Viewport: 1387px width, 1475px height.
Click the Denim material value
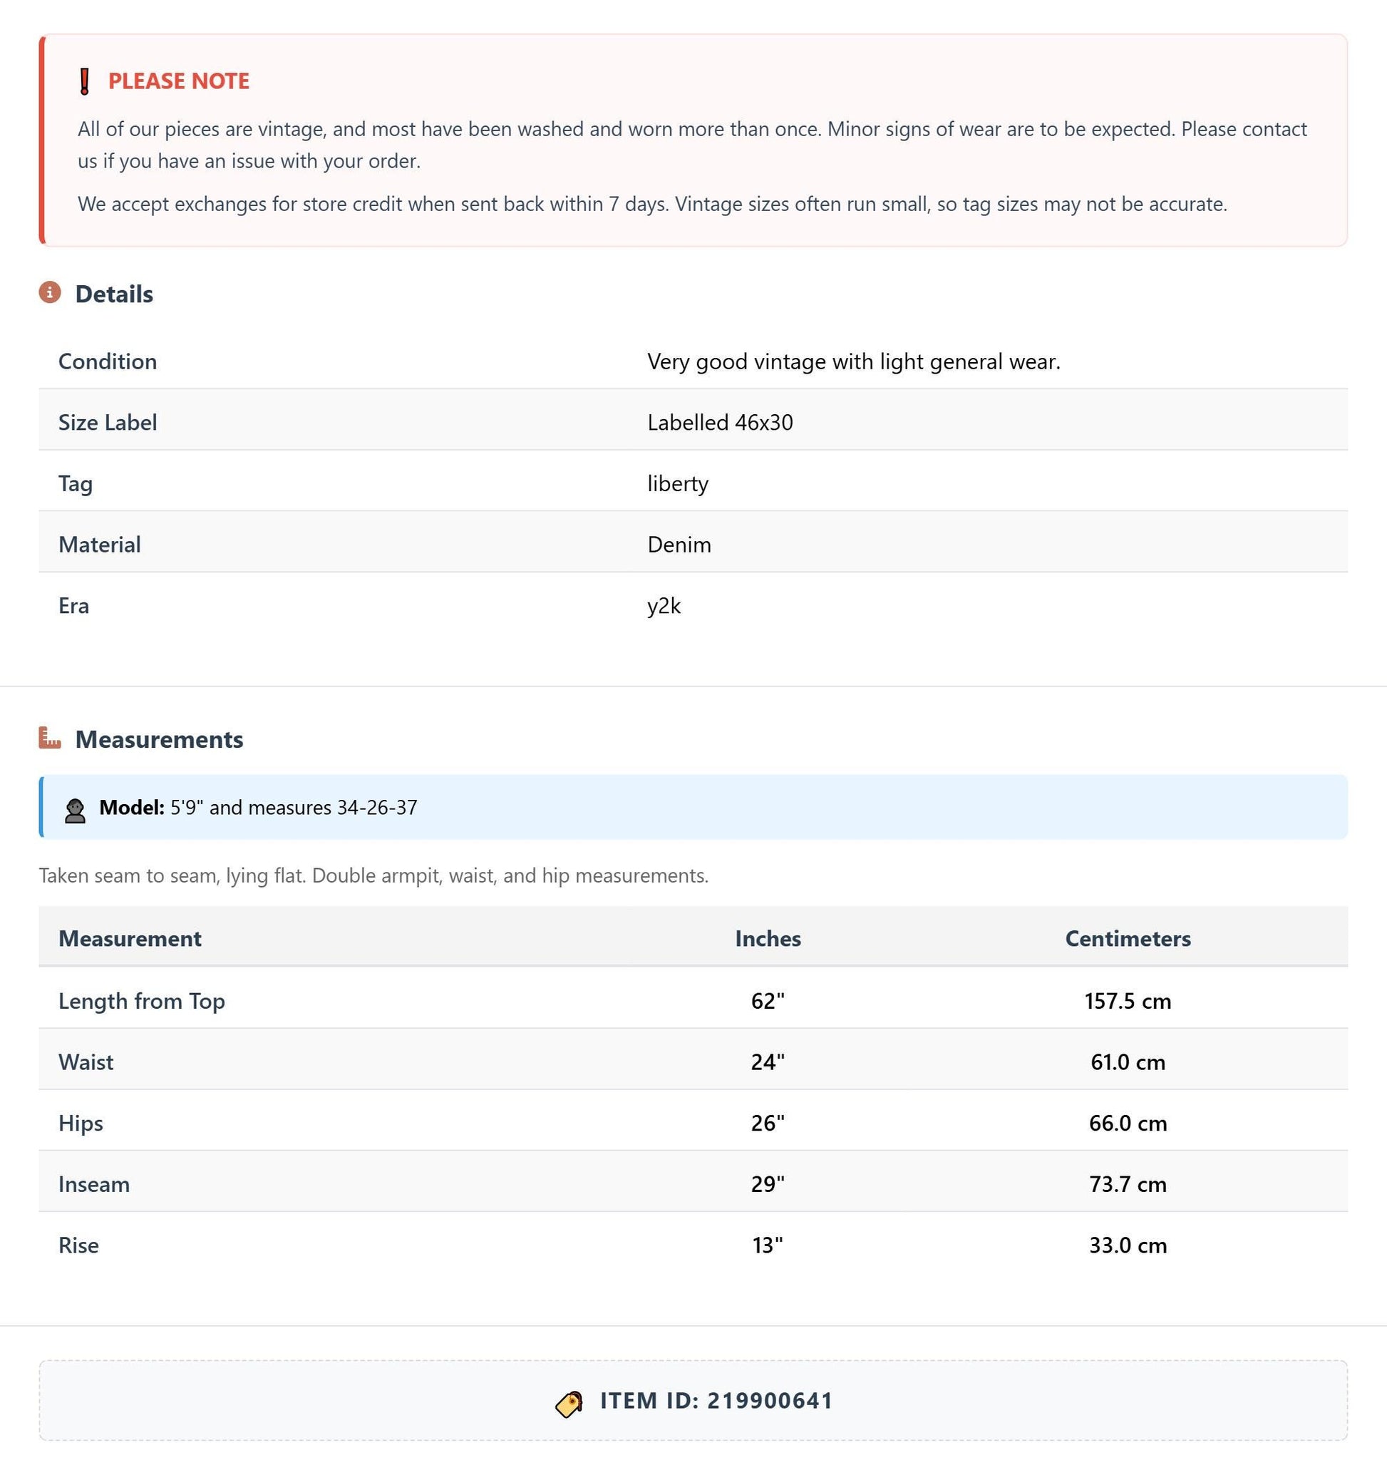tap(679, 545)
